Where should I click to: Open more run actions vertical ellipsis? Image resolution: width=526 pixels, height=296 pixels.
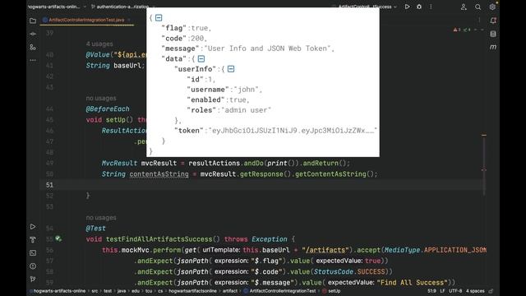431,7
